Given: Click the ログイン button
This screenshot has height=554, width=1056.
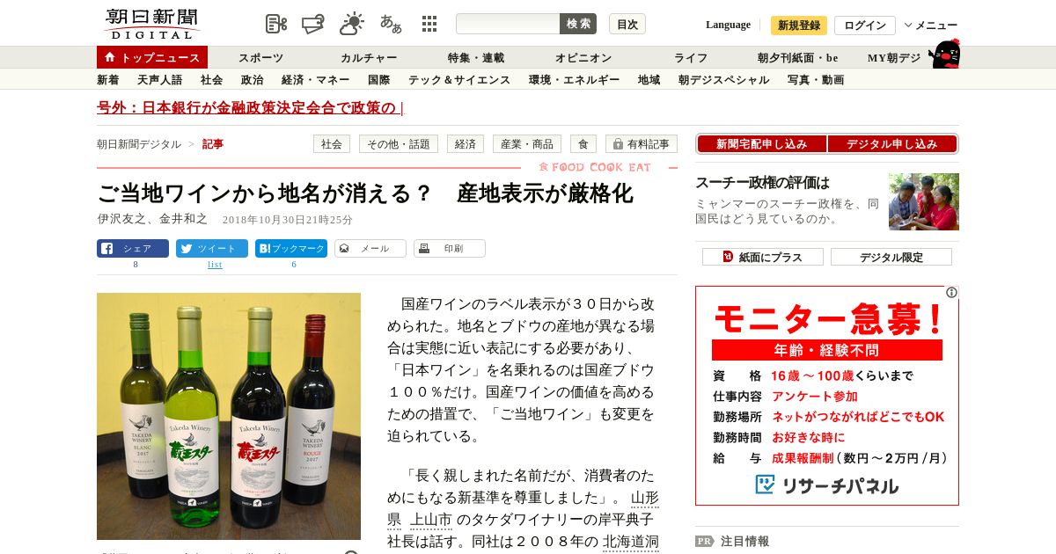Looking at the screenshot, I should click(865, 26).
